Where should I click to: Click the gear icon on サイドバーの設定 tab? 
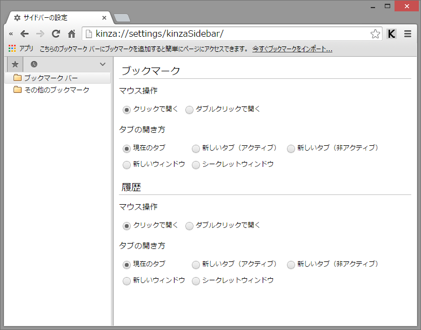click(17, 18)
